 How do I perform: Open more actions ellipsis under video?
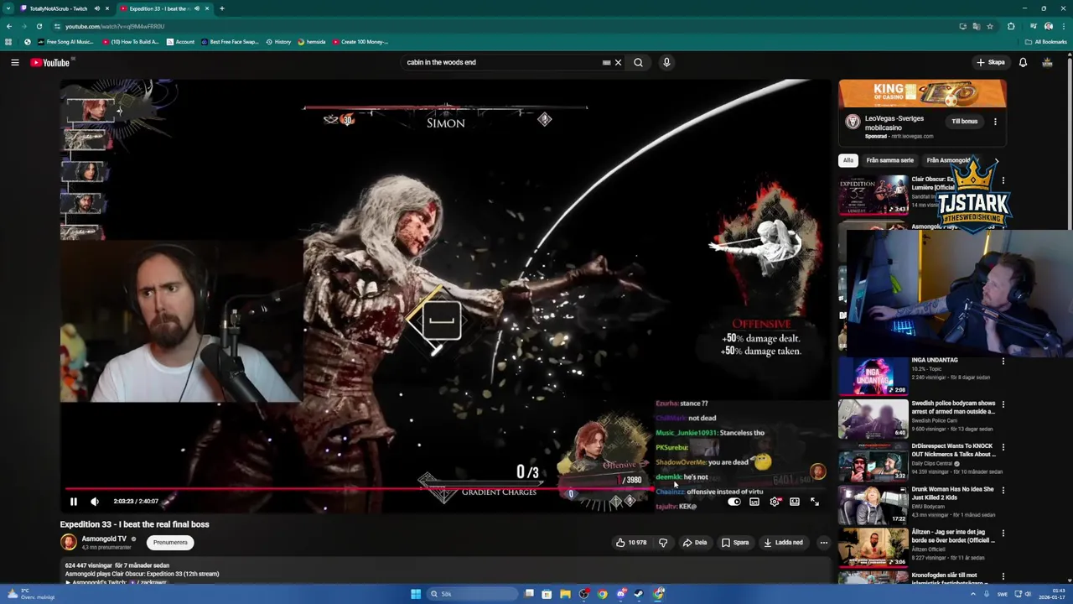823,543
